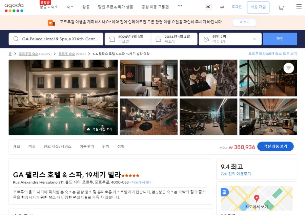Screen dimensions: 305x215
Task: Click the 객실 상품 보기 button
Action: click(x=276, y=146)
